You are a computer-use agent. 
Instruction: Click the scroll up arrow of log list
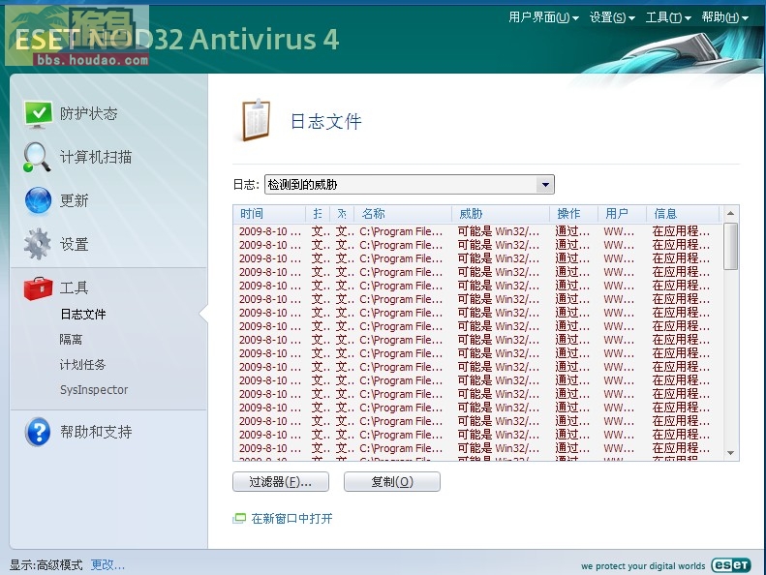(731, 214)
